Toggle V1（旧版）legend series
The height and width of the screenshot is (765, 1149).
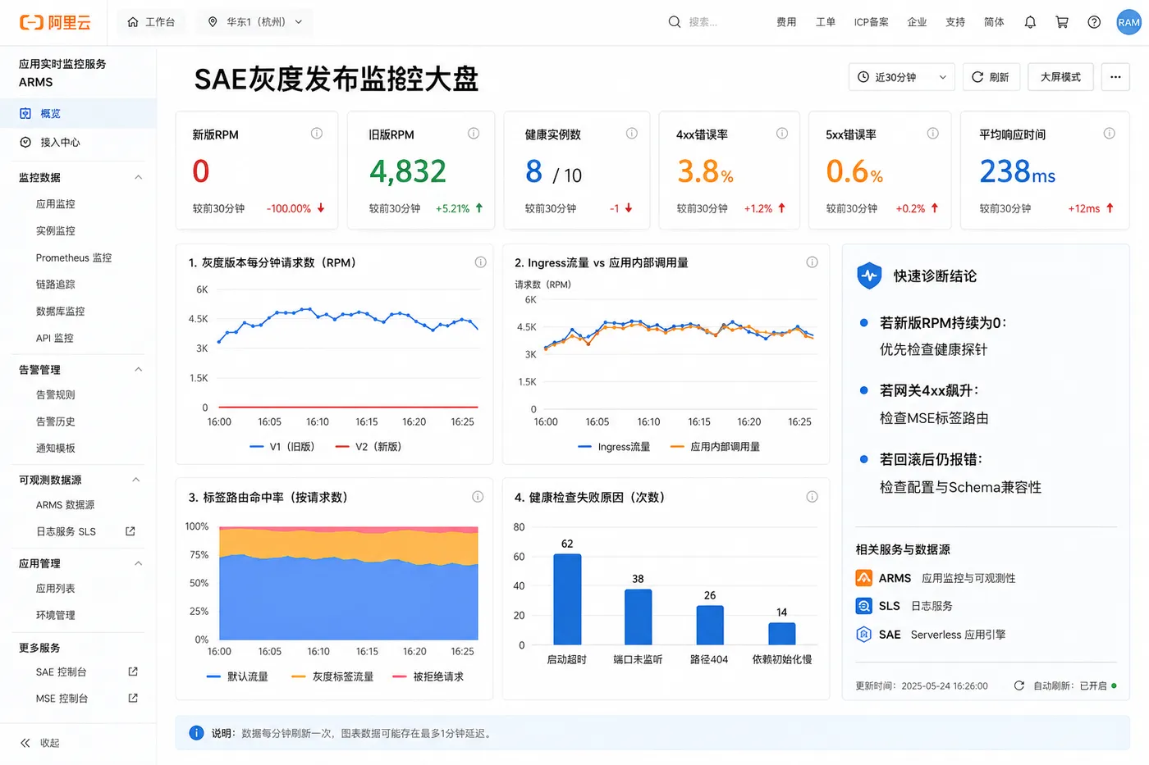point(282,447)
